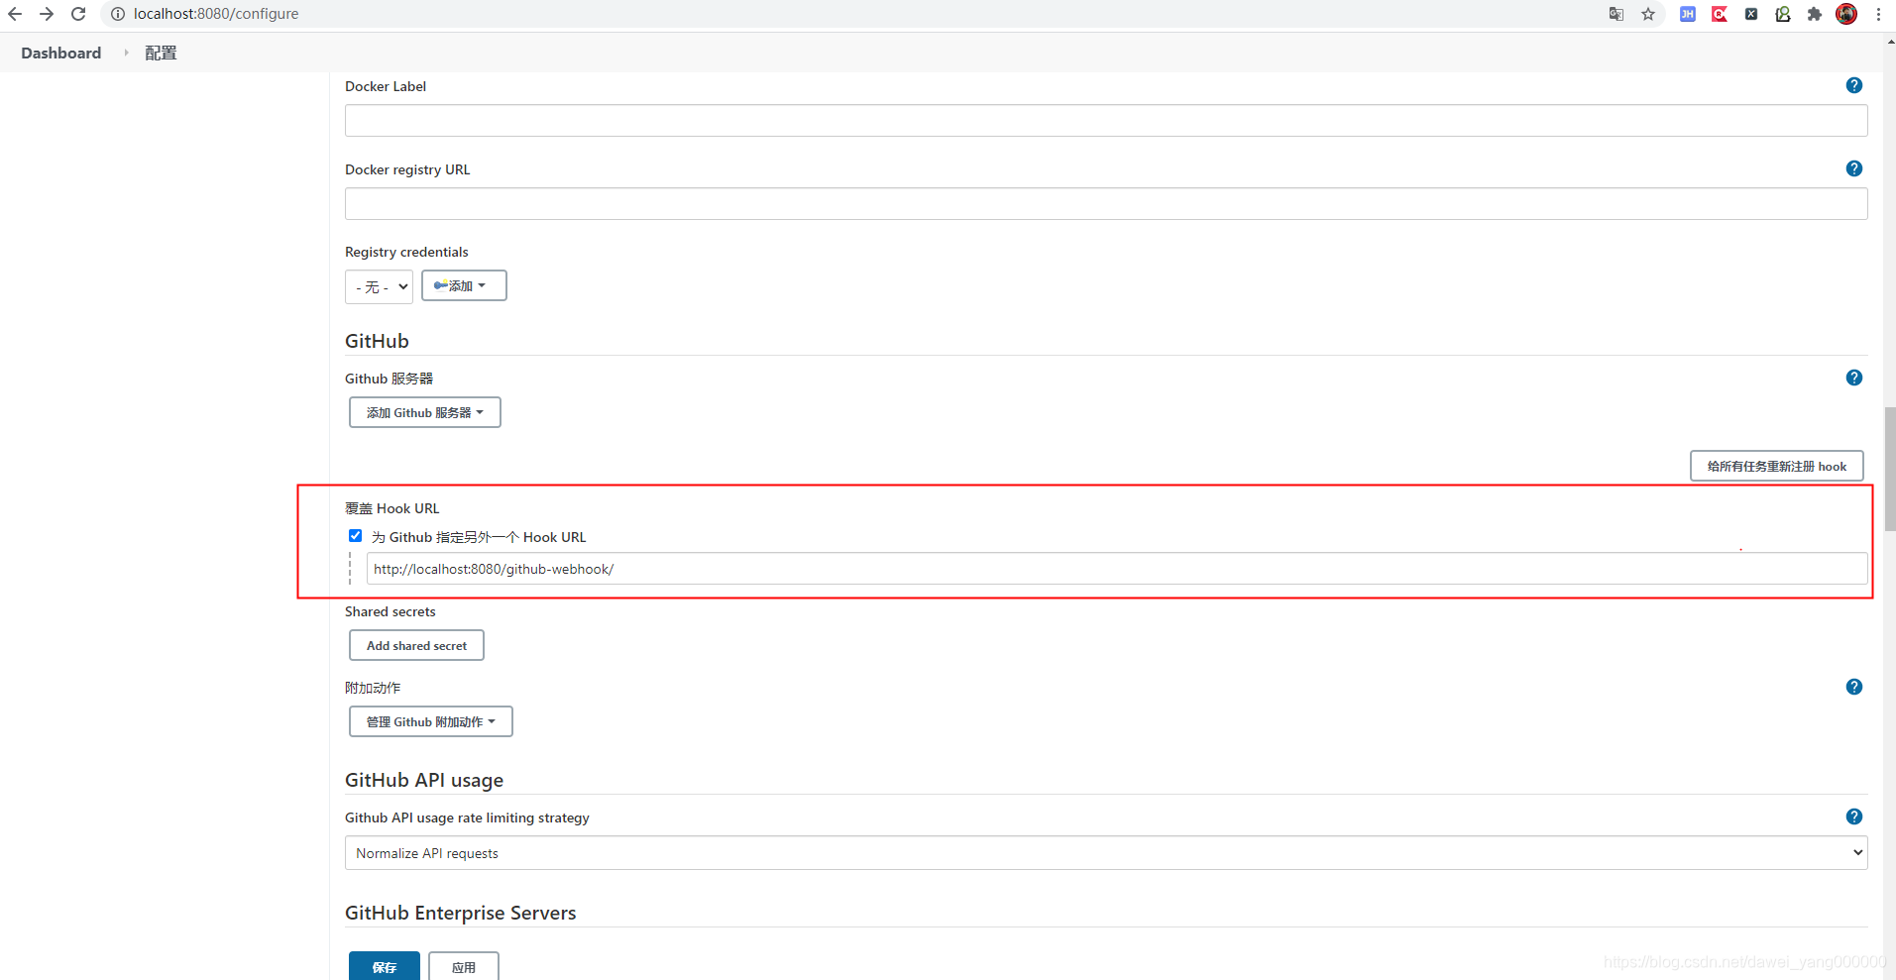Click into the Docker Label field
Image resolution: width=1896 pixels, height=980 pixels.
pos(1106,121)
